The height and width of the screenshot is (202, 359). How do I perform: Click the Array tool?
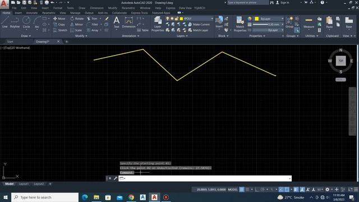(x=93, y=30)
